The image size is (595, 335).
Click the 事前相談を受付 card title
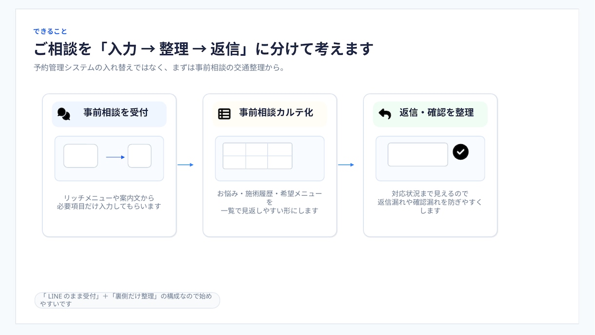pos(116,112)
